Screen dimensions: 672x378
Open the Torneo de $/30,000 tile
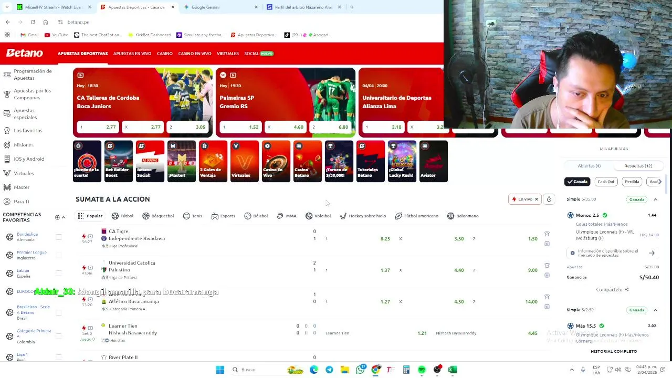(339, 161)
